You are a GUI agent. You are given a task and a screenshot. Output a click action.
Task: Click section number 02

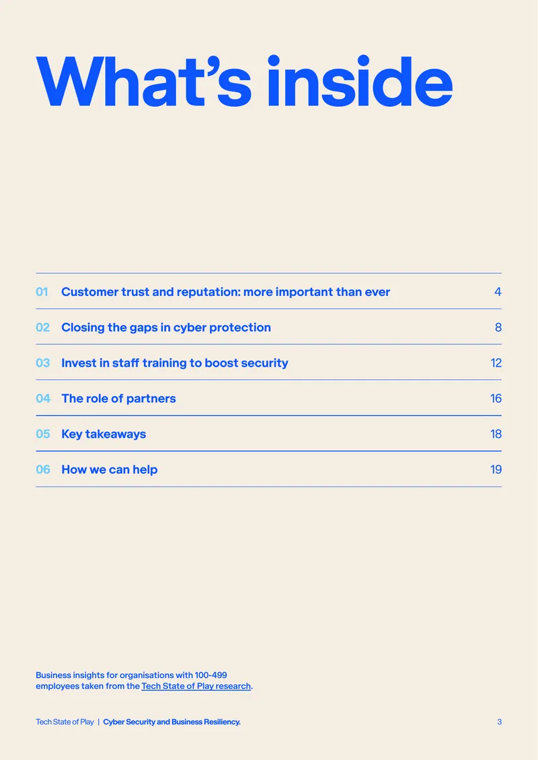tap(42, 328)
